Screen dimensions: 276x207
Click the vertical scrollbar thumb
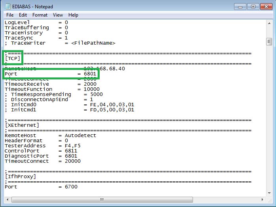(x=269, y=42)
